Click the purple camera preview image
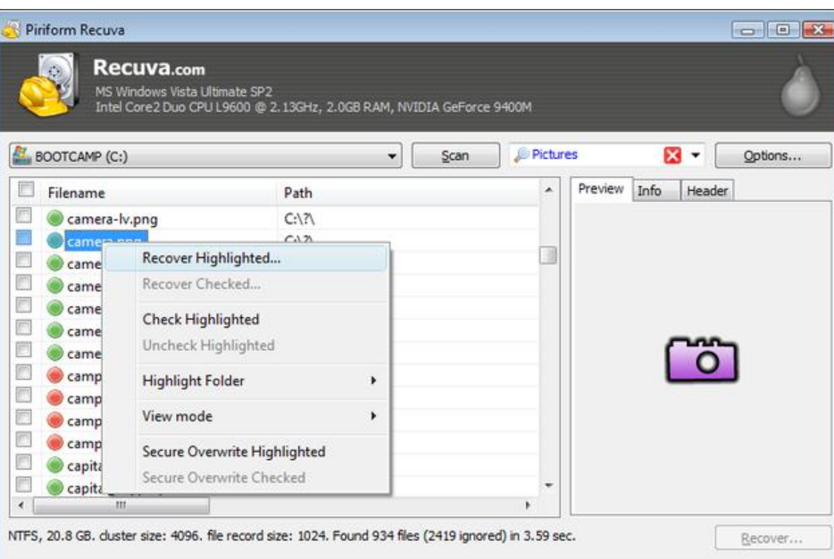Screen dimensions: 834x559 702,360
